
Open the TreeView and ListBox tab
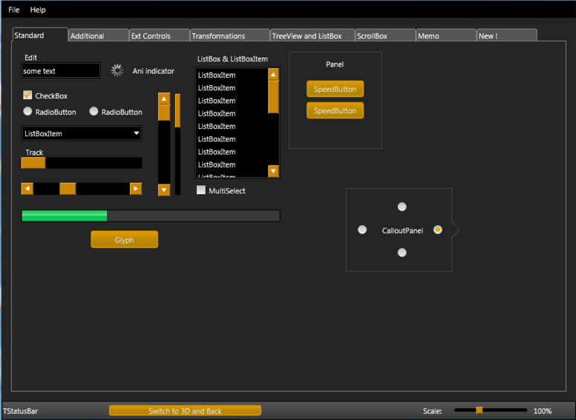[x=312, y=36]
